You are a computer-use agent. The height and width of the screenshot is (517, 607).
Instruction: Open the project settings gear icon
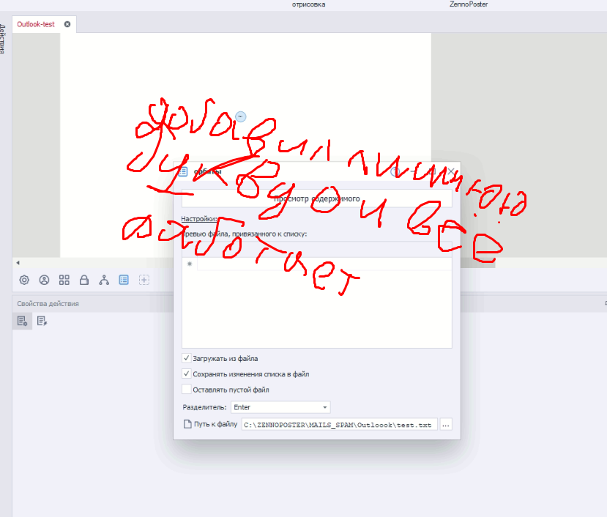[x=24, y=280]
